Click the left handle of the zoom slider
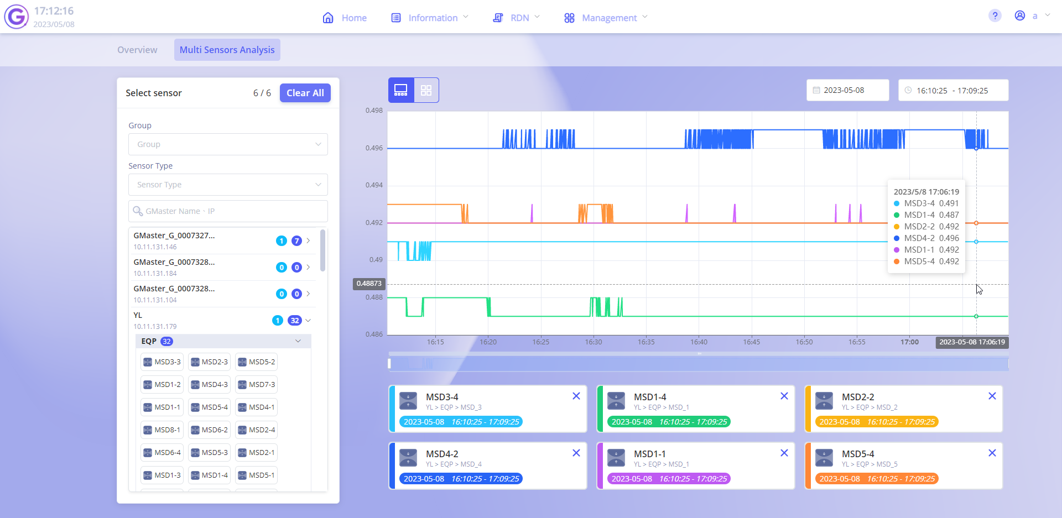The image size is (1062, 518). tap(389, 363)
